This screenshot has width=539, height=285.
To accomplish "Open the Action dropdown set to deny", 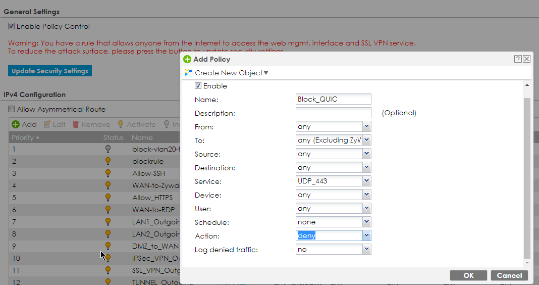I will [x=366, y=236].
